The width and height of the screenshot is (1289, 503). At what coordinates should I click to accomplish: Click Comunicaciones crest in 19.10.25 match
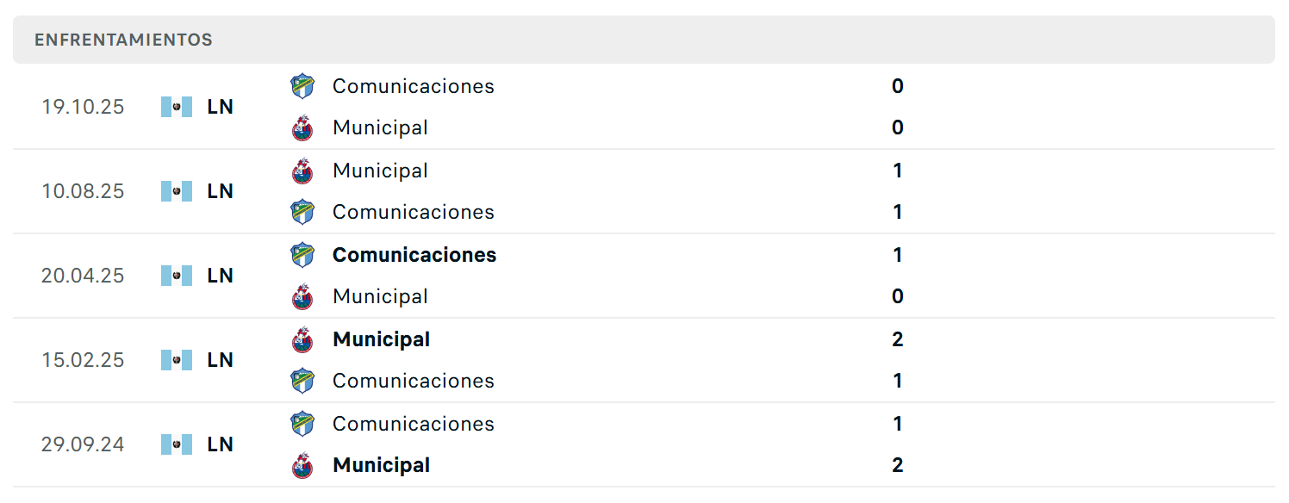[x=302, y=86]
